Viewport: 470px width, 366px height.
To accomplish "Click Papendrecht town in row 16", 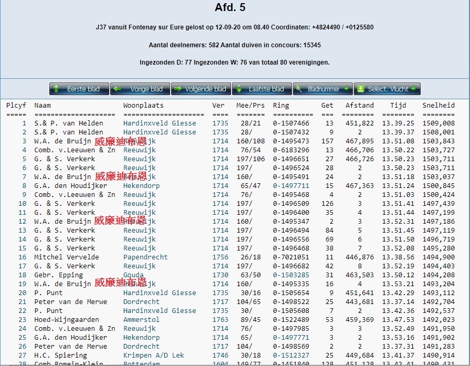I will 145,257.
